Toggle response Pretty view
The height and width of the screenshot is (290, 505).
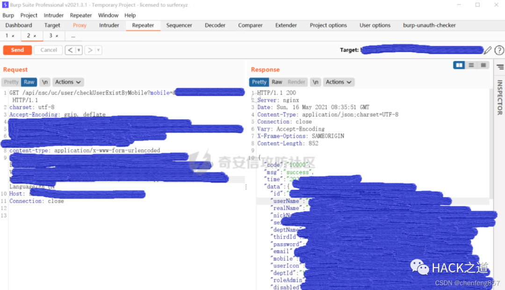[x=259, y=82]
